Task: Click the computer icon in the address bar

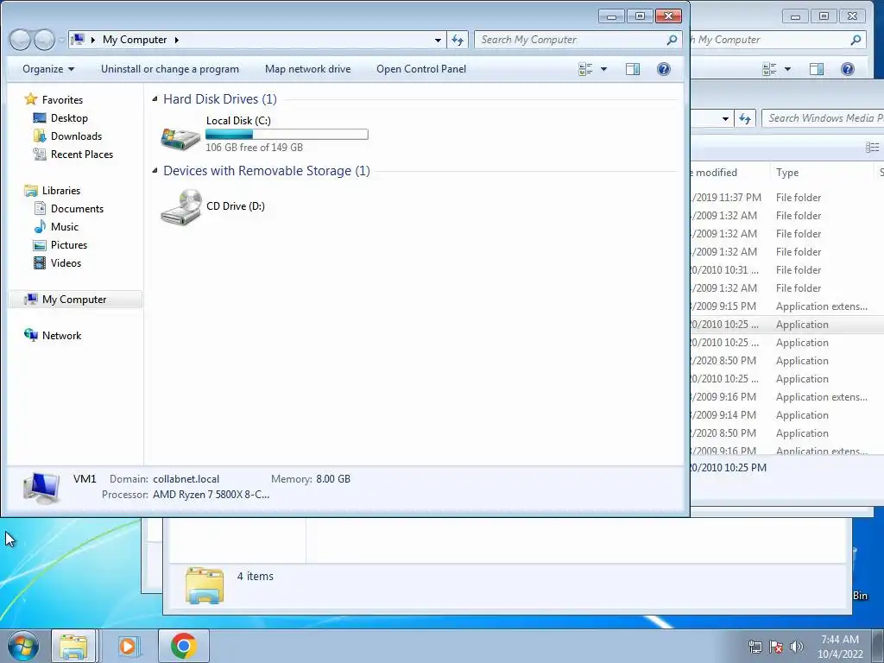Action: 79,40
